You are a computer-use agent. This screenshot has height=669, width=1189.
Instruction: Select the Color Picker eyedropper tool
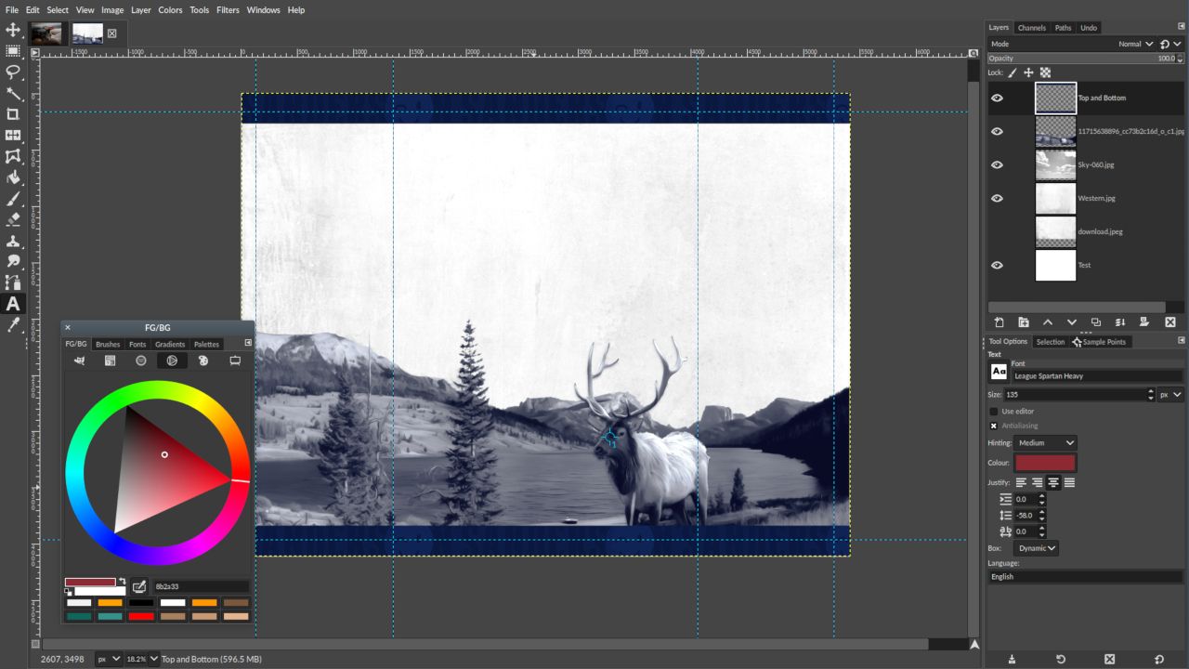click(x=13, y=325)
